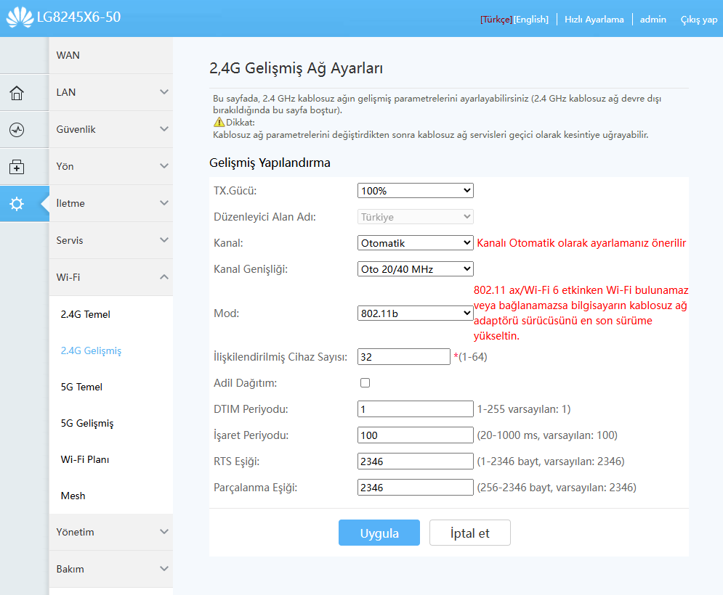Click the disabled Düzenleyici Alan Adı dropdown
Image resolution: width=723 pixels, height=595 pixels.
[416, 217]
